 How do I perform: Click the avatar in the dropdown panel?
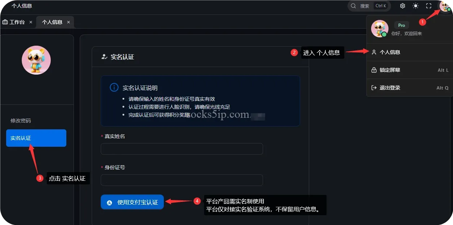380,29
